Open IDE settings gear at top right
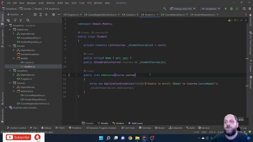Viewport: 253px width, 142px height. pos(250,9)
